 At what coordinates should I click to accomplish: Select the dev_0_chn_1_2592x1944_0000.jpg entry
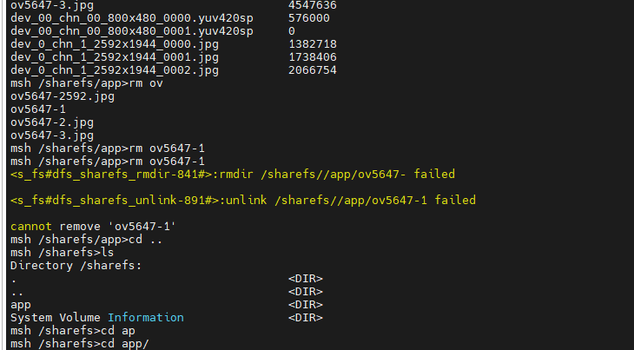click(x=115, y=43)
